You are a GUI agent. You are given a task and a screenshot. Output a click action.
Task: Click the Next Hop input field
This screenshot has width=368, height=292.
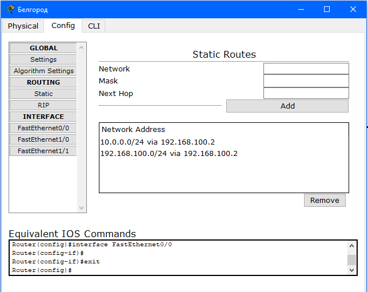[306, 93]
